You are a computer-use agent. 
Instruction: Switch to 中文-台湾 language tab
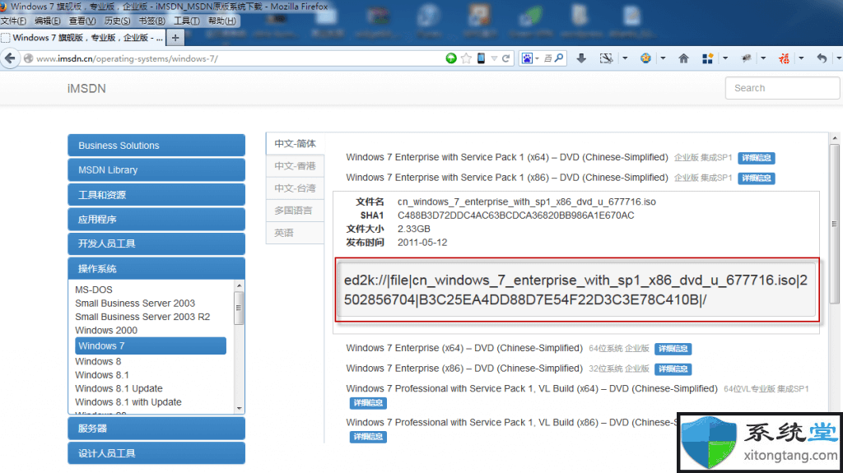coord(296,188)
